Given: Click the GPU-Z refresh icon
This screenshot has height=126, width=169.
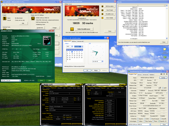Looking at the screenshot, I should (164, 74).
